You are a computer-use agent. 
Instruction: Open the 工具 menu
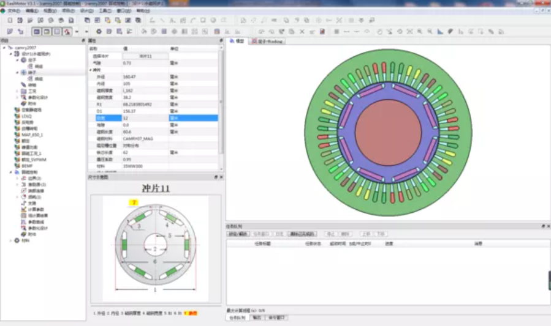point(105,11)
